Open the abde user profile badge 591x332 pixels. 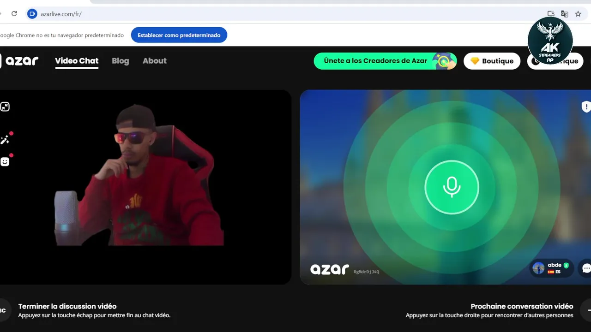coord(551,268)
